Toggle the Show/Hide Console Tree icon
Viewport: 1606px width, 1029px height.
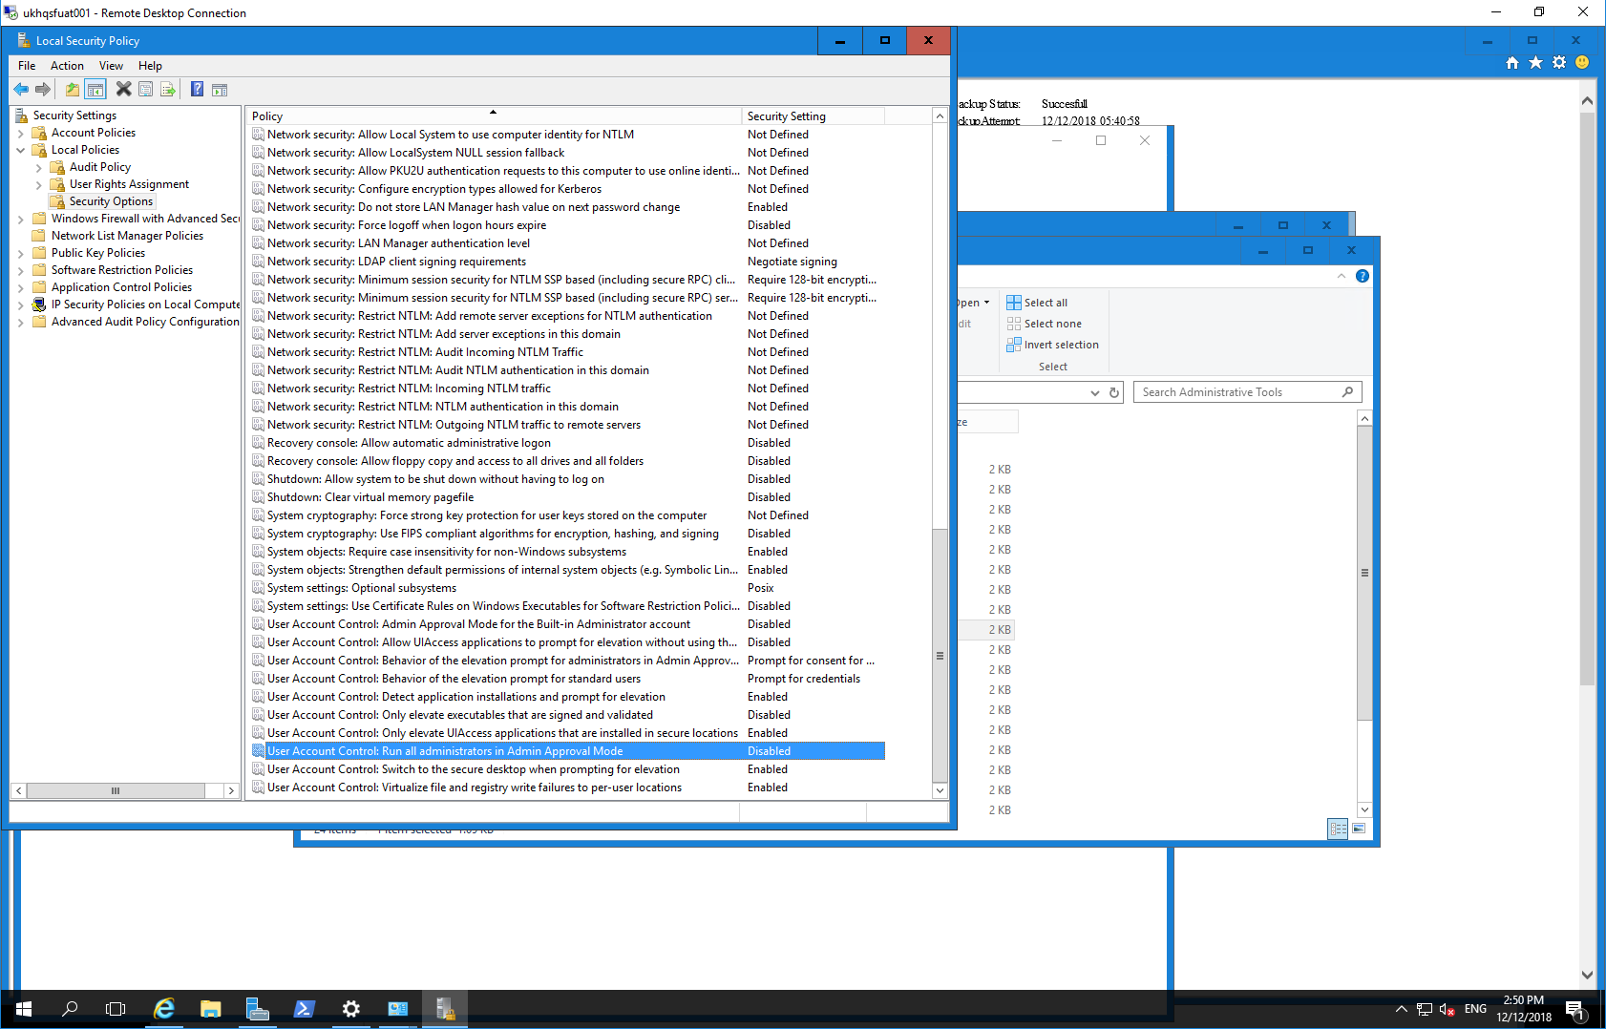click(x=95, y=89)
